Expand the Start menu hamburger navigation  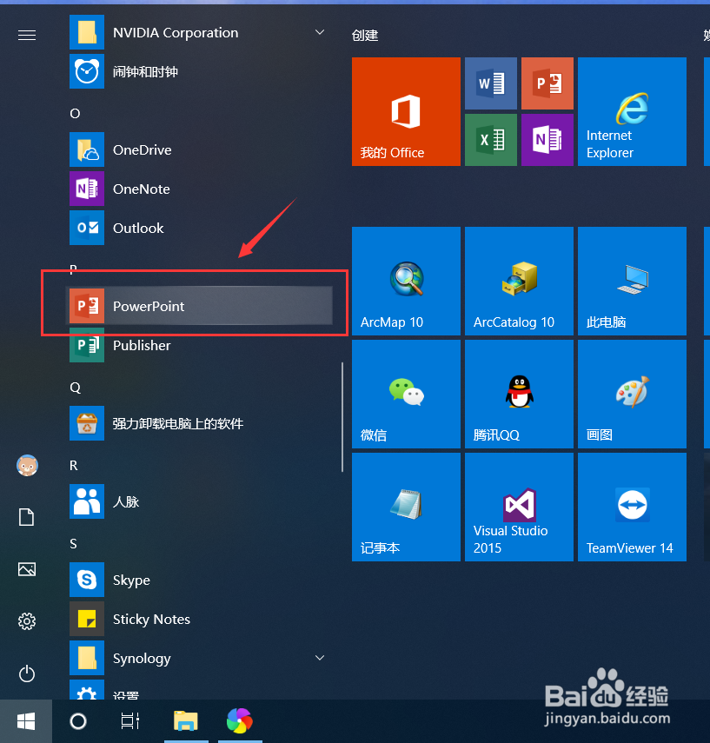(x=27, y=35)
